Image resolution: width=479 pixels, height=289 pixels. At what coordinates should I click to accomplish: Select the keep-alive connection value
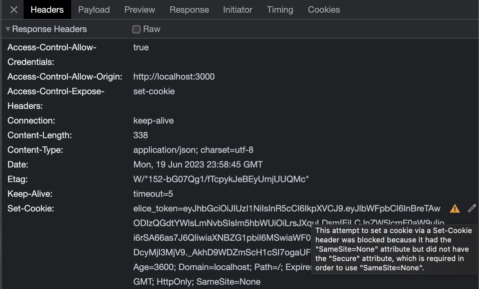pyautogui.click(x=153, y=121)
